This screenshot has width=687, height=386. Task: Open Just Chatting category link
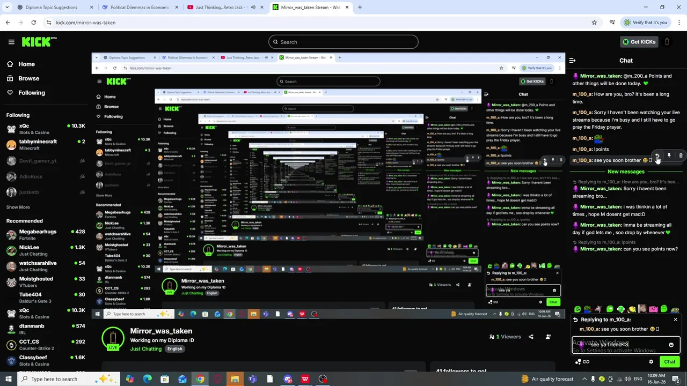[145, 348]
